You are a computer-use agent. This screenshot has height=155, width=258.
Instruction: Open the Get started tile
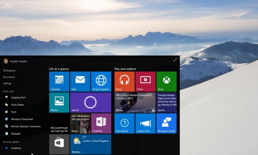125,123
